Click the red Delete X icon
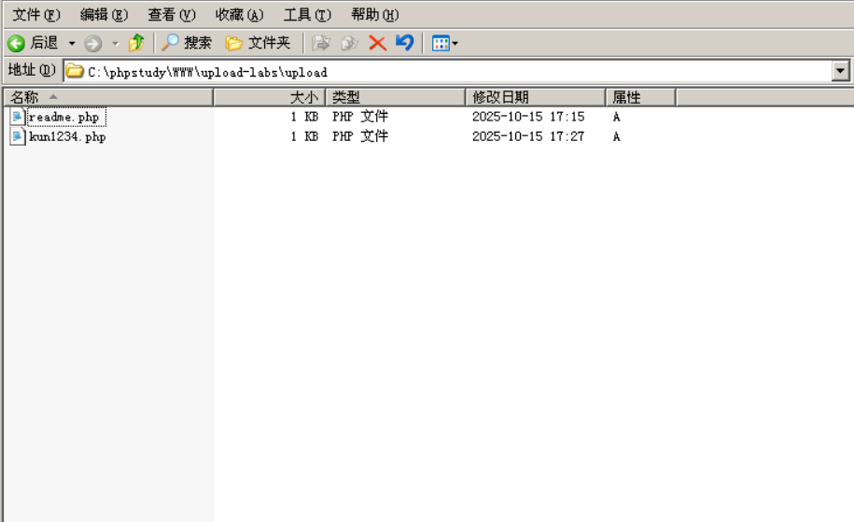Image resolution: width=854 pixels, height=522 pixels. coord(377,43)
